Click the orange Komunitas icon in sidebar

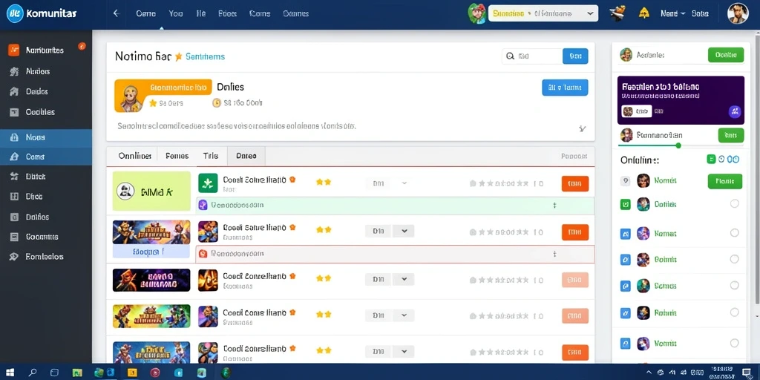tap(13, 50)
